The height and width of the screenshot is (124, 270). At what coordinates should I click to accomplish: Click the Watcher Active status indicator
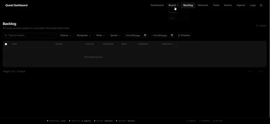click(125, 121)
